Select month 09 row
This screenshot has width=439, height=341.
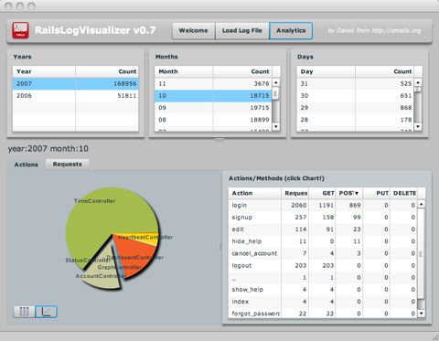tap(213, 108)
